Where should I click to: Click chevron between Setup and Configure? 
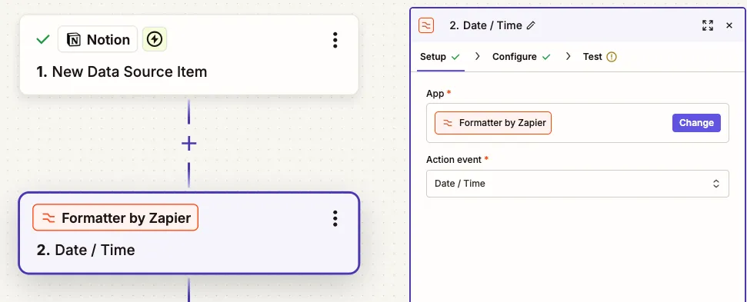coord(477,56)
